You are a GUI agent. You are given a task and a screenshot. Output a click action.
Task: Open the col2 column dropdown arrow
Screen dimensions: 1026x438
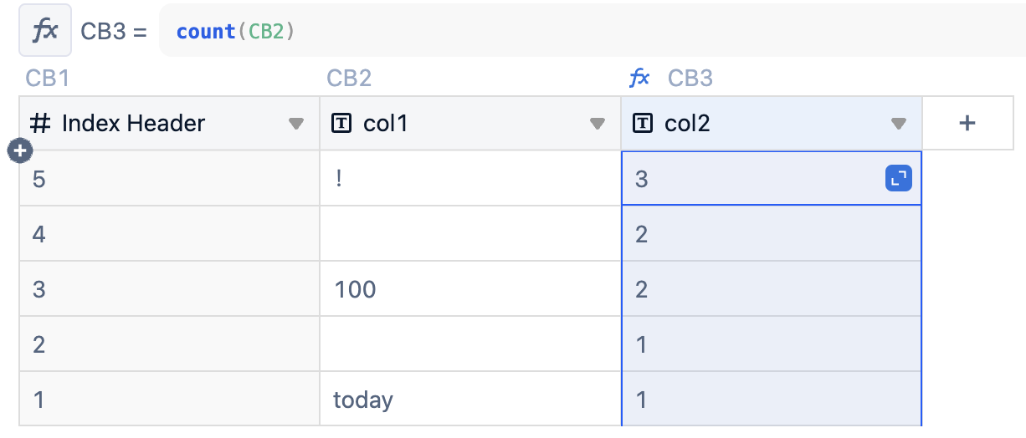[x=898, y=124]
